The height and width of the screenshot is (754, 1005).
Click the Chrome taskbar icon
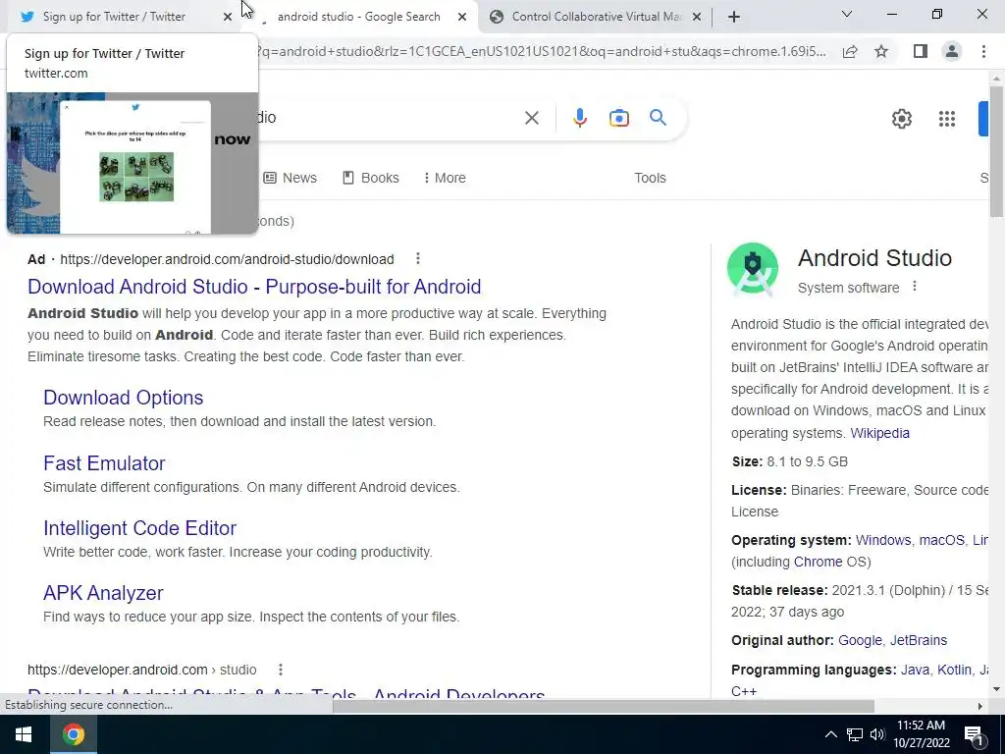tap(73, 734)
